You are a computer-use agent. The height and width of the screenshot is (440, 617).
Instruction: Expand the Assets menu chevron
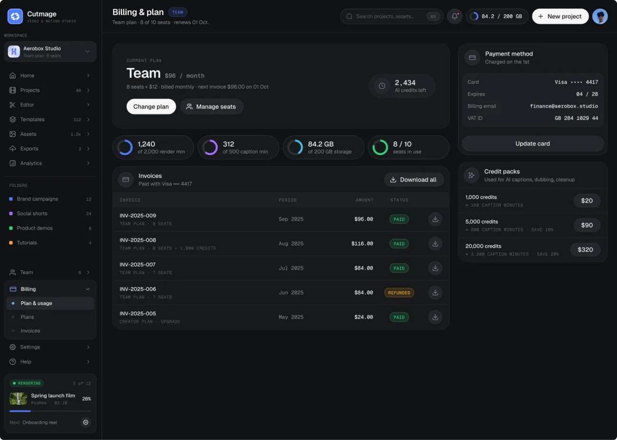88,134
